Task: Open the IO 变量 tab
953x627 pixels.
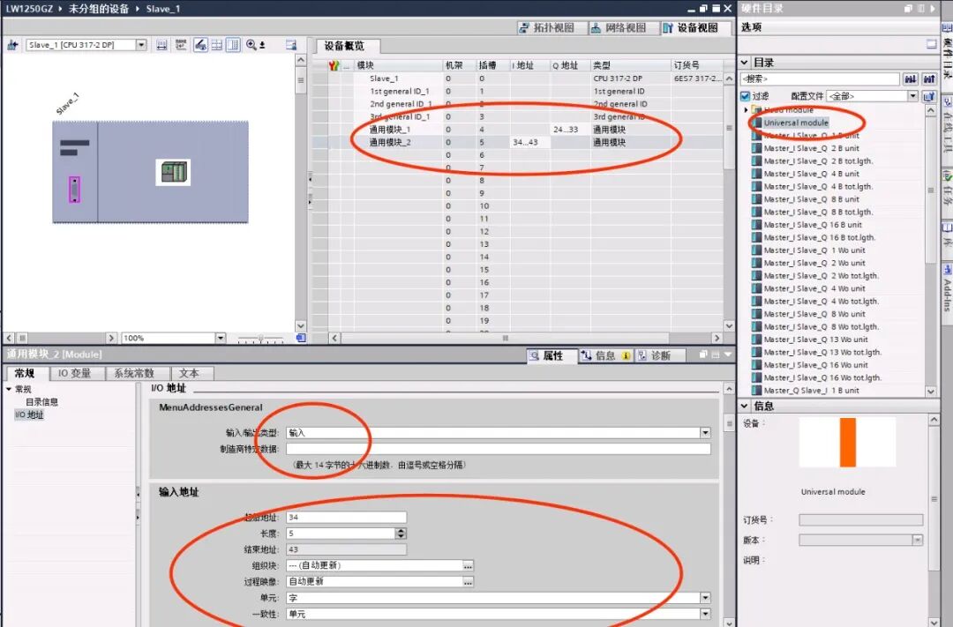Action: (74, 373)
